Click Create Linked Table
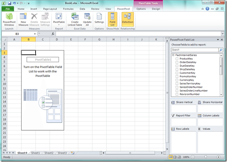 (75, 19)
